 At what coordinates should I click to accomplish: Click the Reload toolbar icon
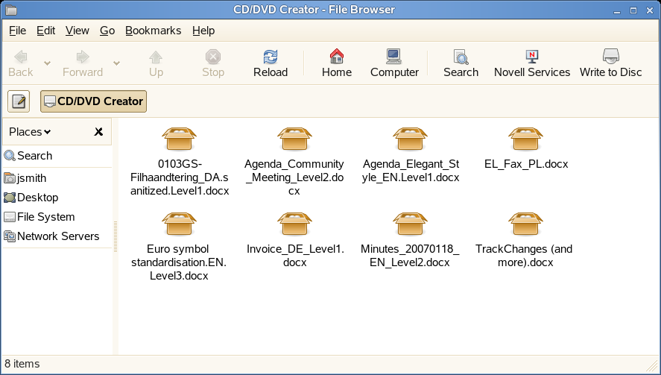click(271, 57)
